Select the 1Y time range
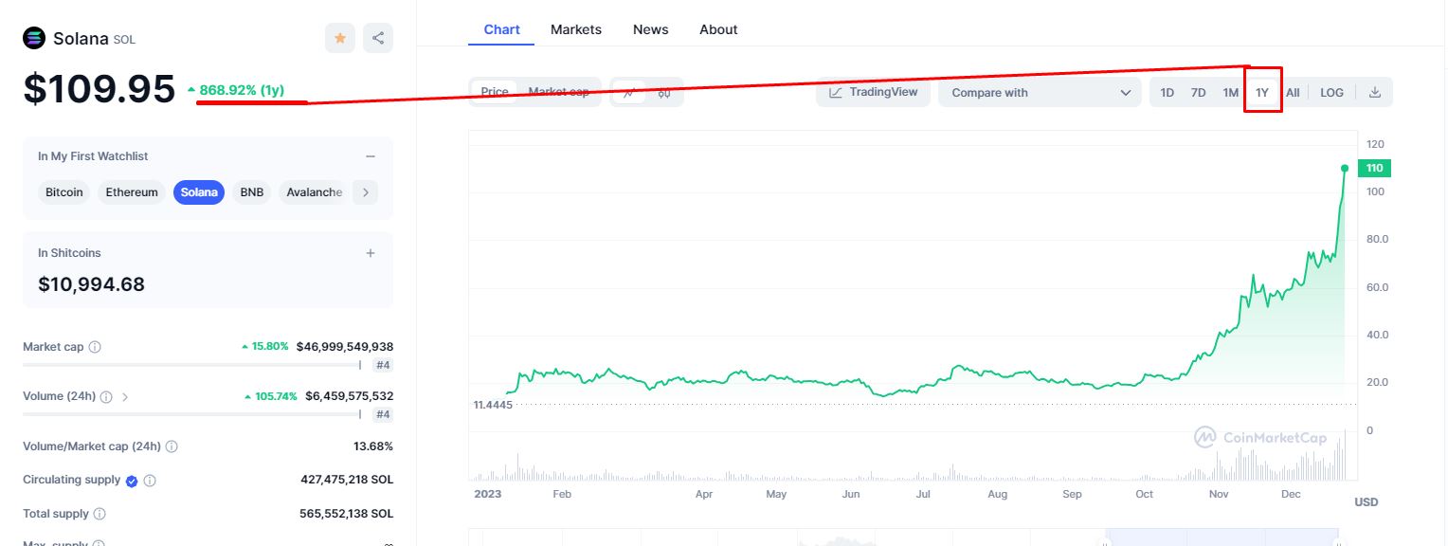 [x=1262, y=92]
